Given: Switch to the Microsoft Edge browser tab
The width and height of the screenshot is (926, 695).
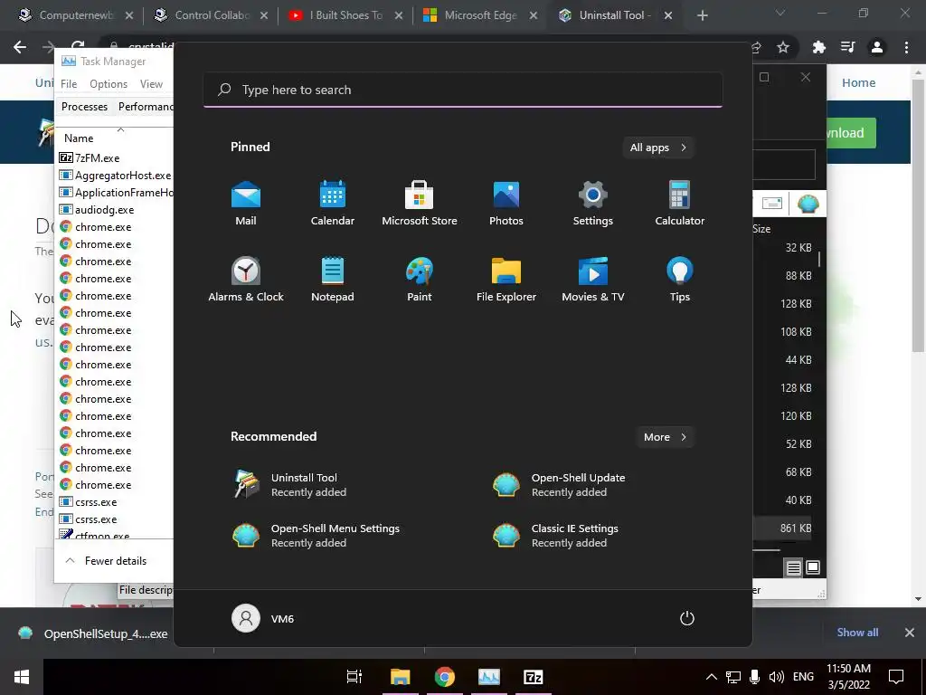Looking at the screenshot, I should pos(480,15).
